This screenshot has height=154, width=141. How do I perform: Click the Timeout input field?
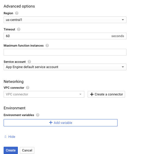65,36
